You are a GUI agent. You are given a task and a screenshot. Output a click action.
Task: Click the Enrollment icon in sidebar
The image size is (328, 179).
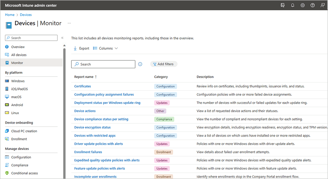(7, 139)
